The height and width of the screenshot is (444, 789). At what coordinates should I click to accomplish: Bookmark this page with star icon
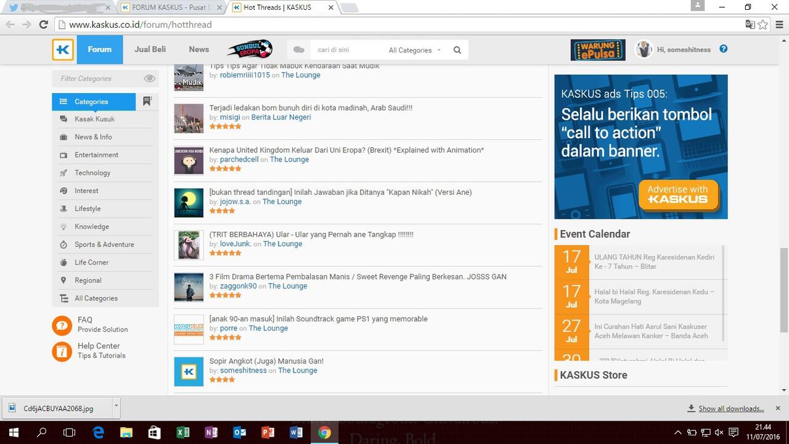point(763,25)
